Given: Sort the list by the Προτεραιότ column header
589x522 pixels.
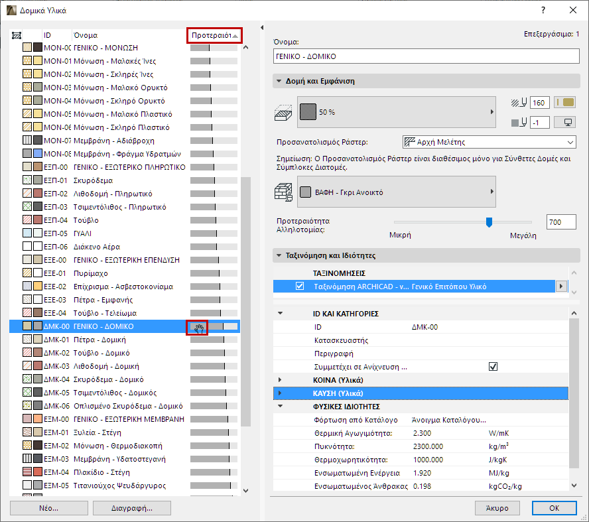Looking at the screenshot, I should click(214, 35).
